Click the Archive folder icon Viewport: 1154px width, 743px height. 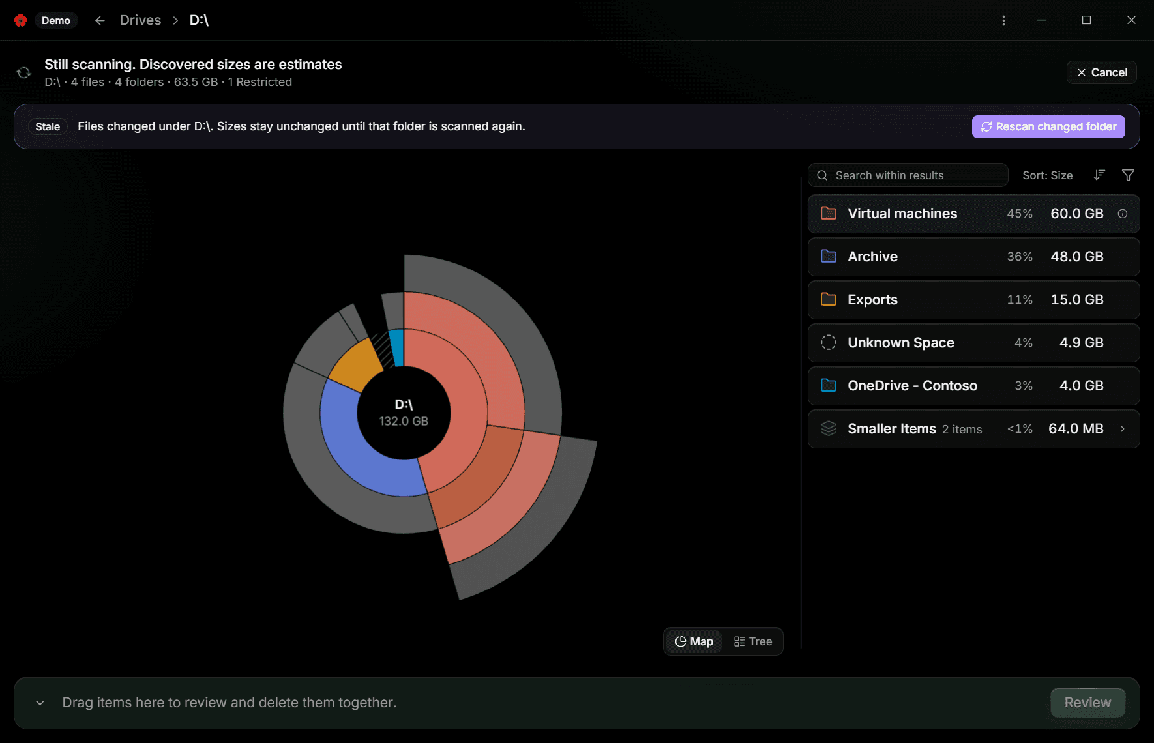[x=829, y=256]
